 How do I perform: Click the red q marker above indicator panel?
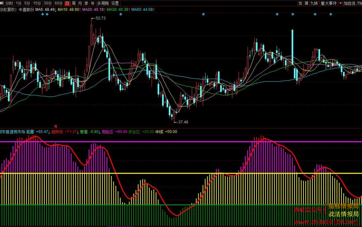click(55, 126)
